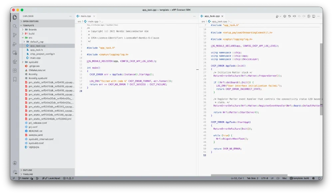Click the Bookmarks icon in activity bar
Image resolution: width=333 pixels, height=194 pixels.
(15, 79)
